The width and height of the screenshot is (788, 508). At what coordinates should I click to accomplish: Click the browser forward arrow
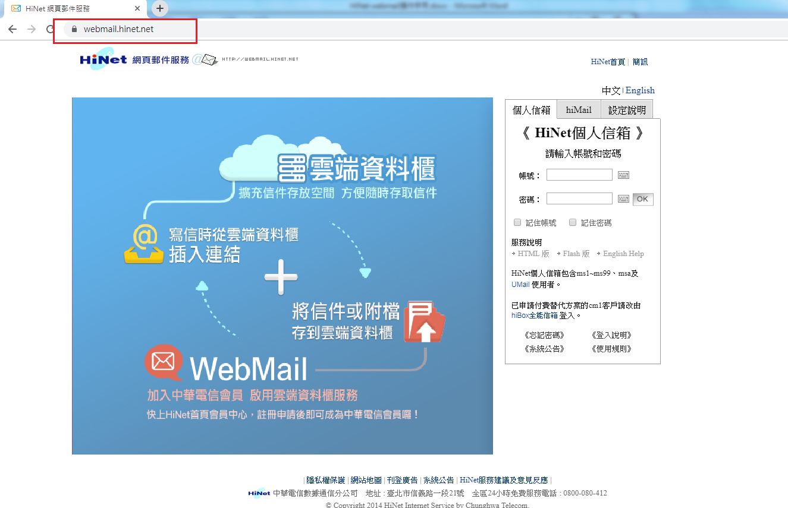pos(32,29)
